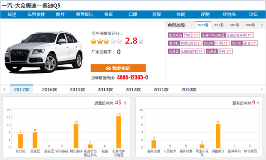
Task: Click the 发动机 bar in quality chart
Action: [x=20, y=141]
